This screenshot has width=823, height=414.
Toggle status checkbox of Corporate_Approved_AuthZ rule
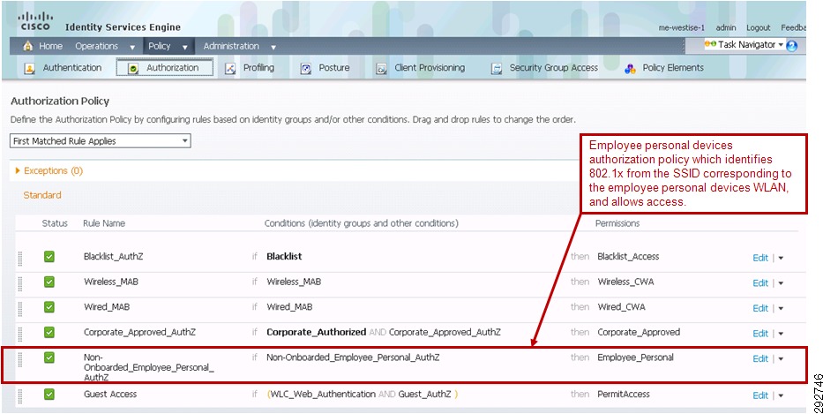point(49,332)
